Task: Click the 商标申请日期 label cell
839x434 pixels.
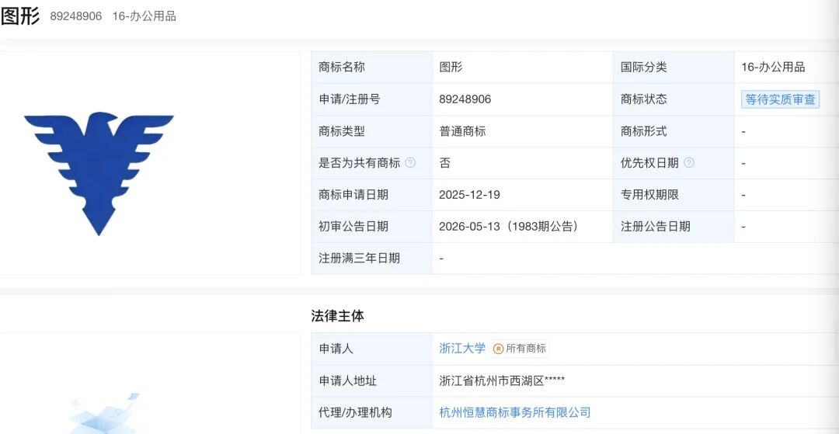Action: (x=372, y=195)
